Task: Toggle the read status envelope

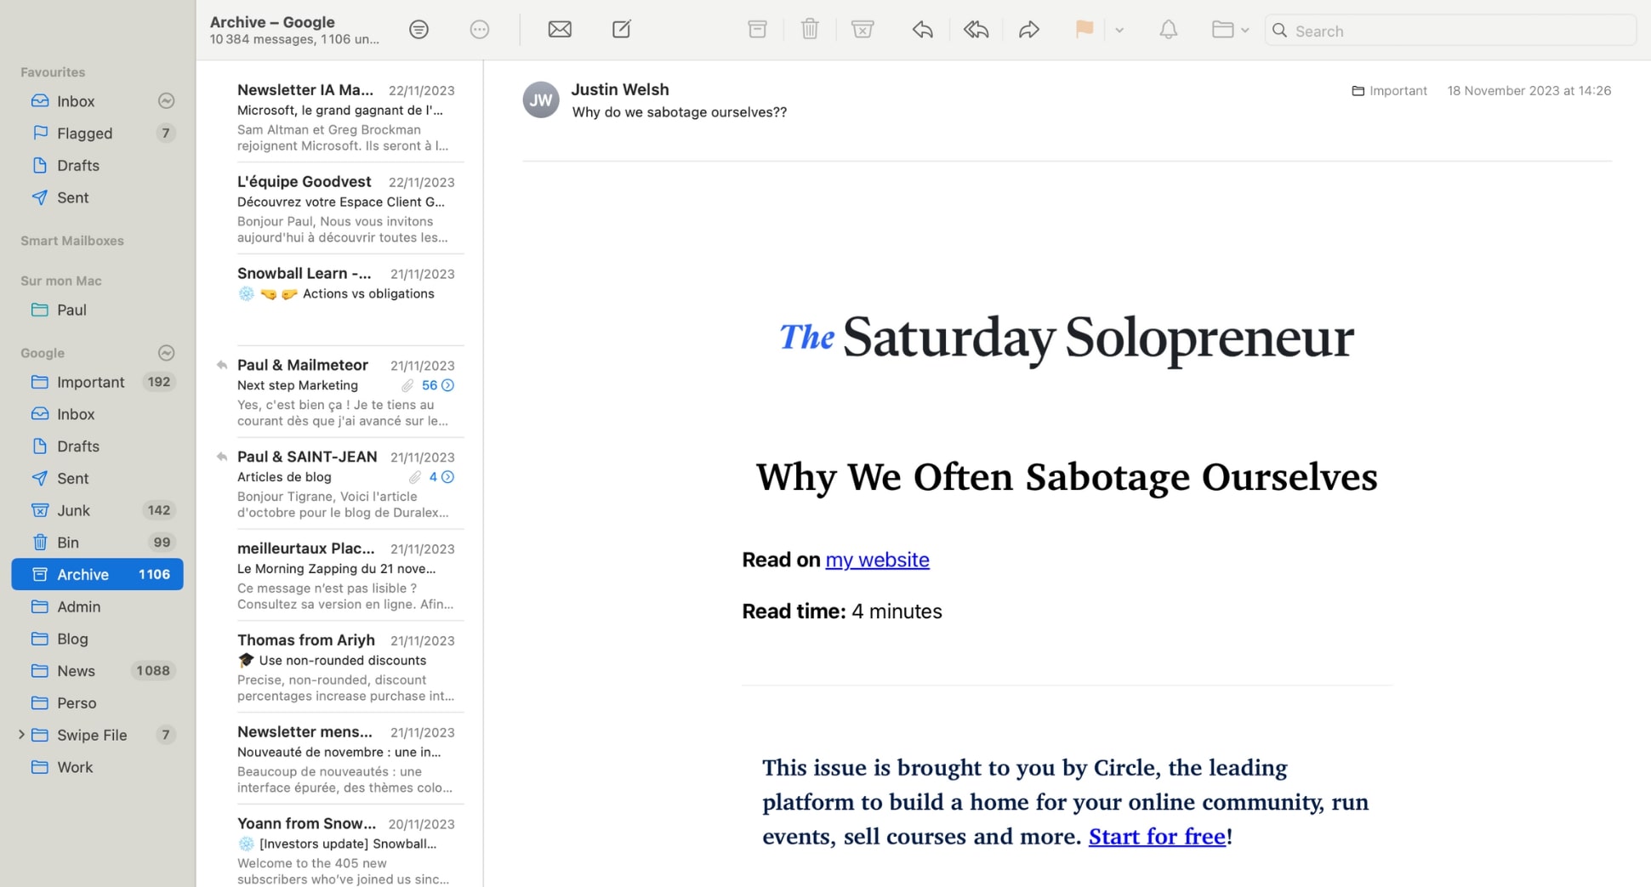Action: (559, 29)
